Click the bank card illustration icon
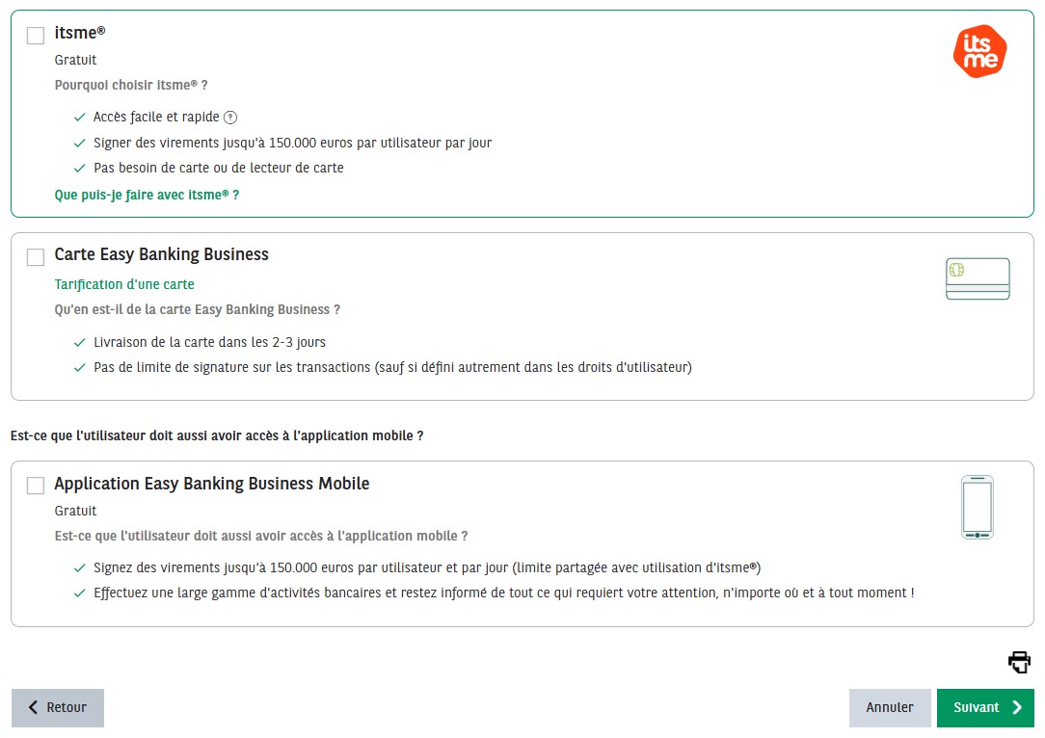1045x738 pixels. click(978, 279)
